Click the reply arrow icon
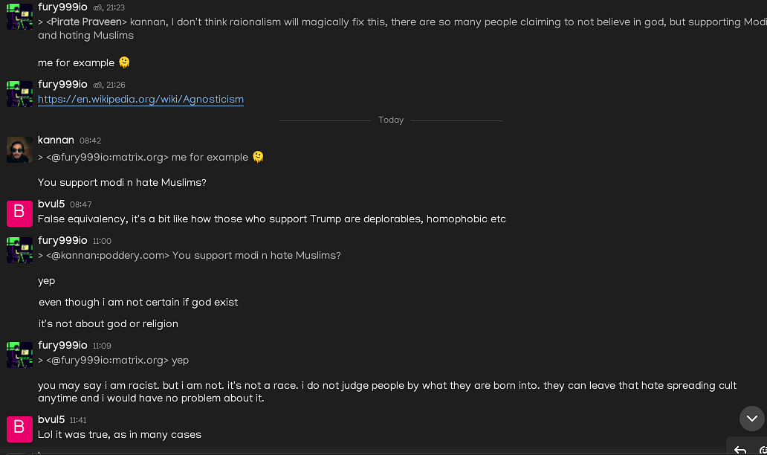Screen dimensions: 767x455 pyautogui.click(x=740, y=450)
